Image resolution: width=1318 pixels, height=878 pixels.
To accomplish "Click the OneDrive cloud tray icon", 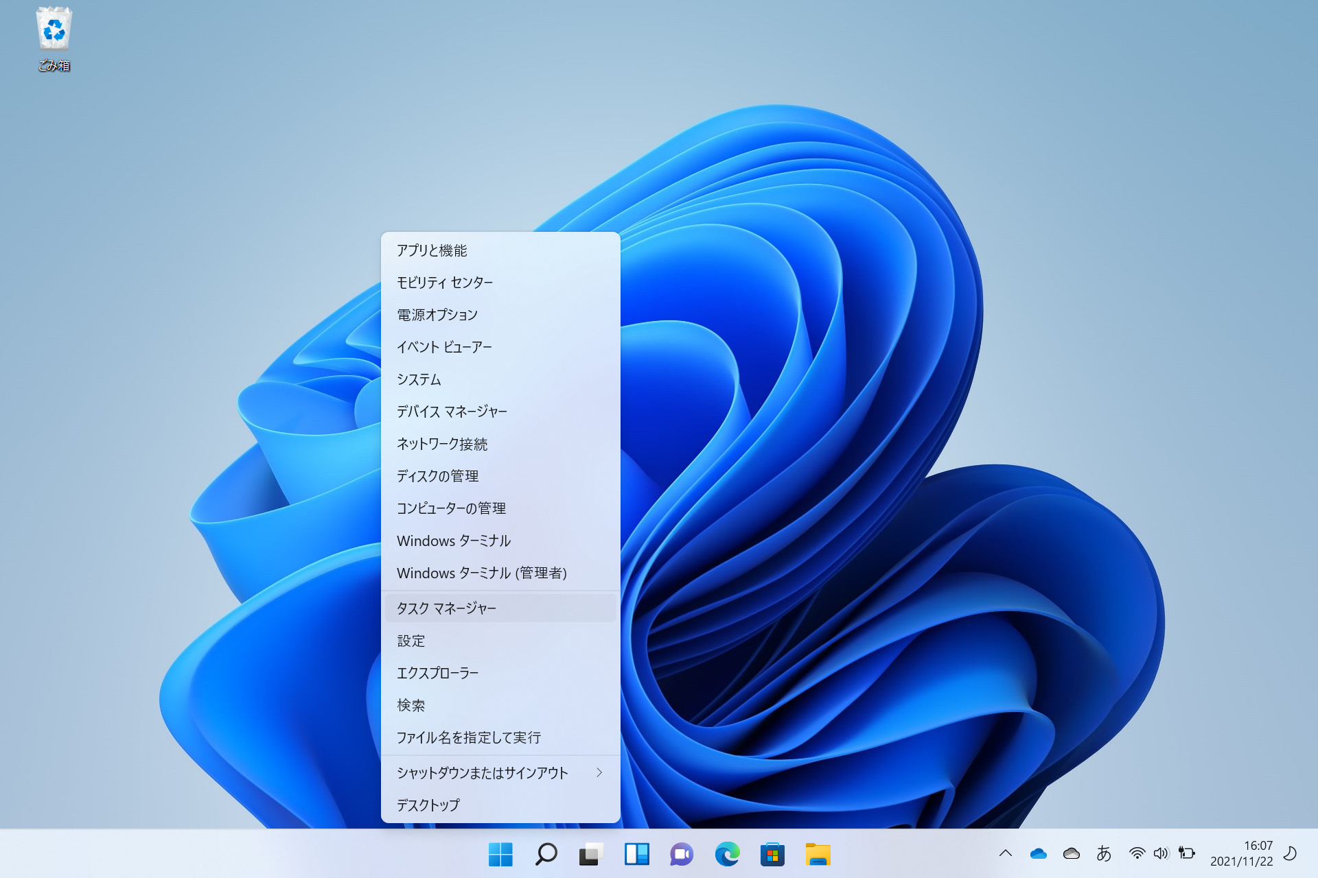I will tap(1038, 854).
